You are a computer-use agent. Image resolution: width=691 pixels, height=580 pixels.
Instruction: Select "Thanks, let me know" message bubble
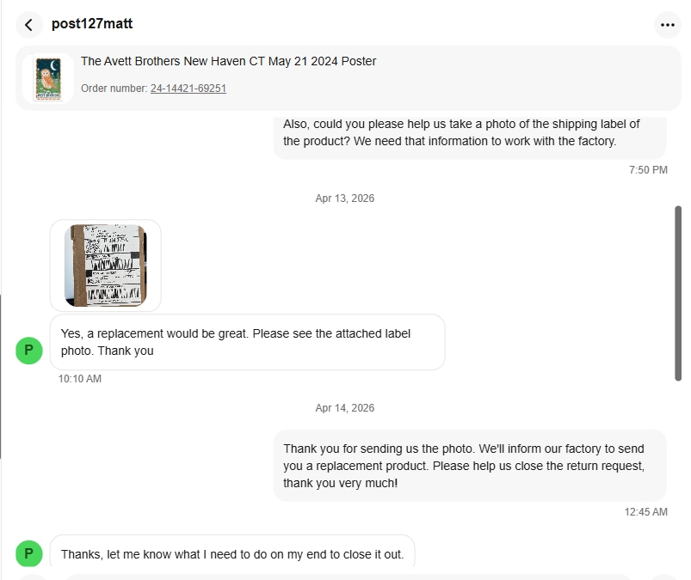click(x=232, y=554)
